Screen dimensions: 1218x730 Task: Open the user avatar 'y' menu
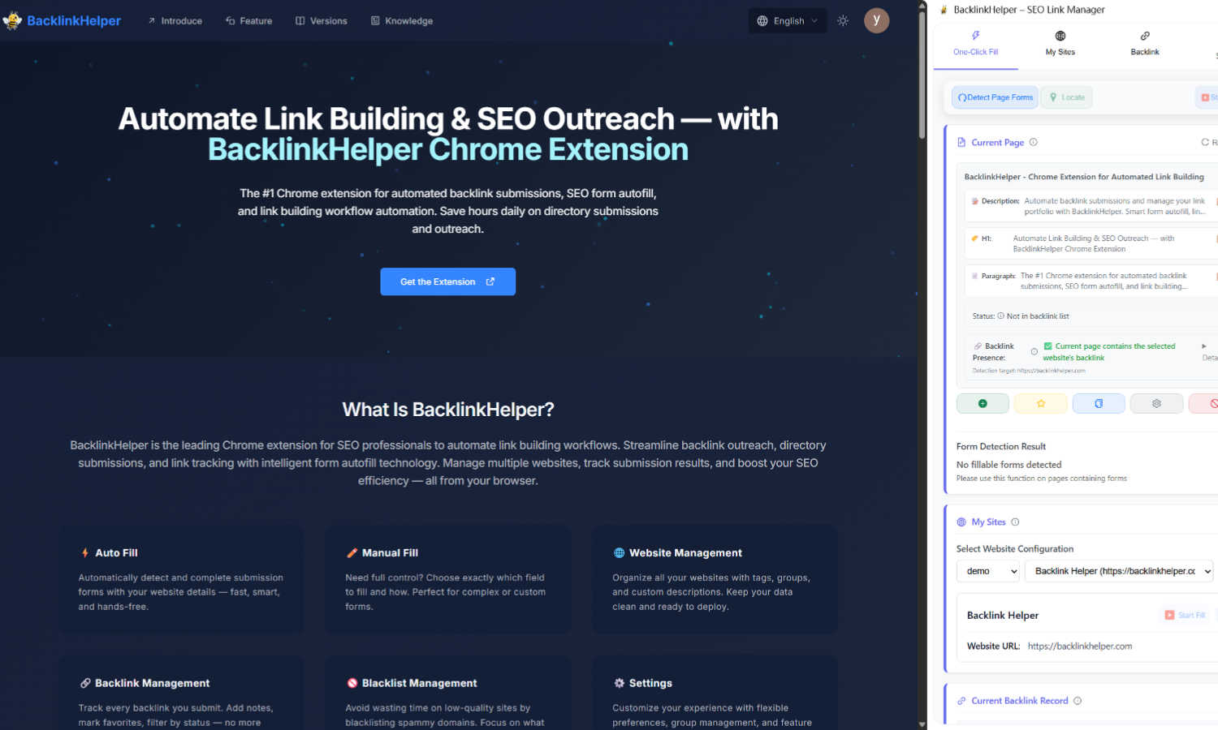(876, 20)
